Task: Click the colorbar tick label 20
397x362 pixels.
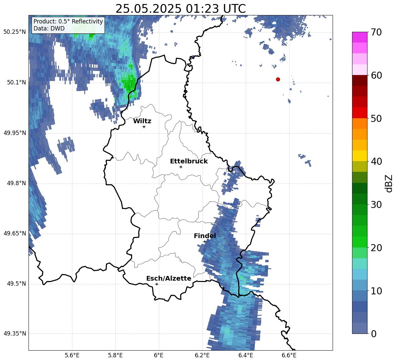Action: coord(376,247)
